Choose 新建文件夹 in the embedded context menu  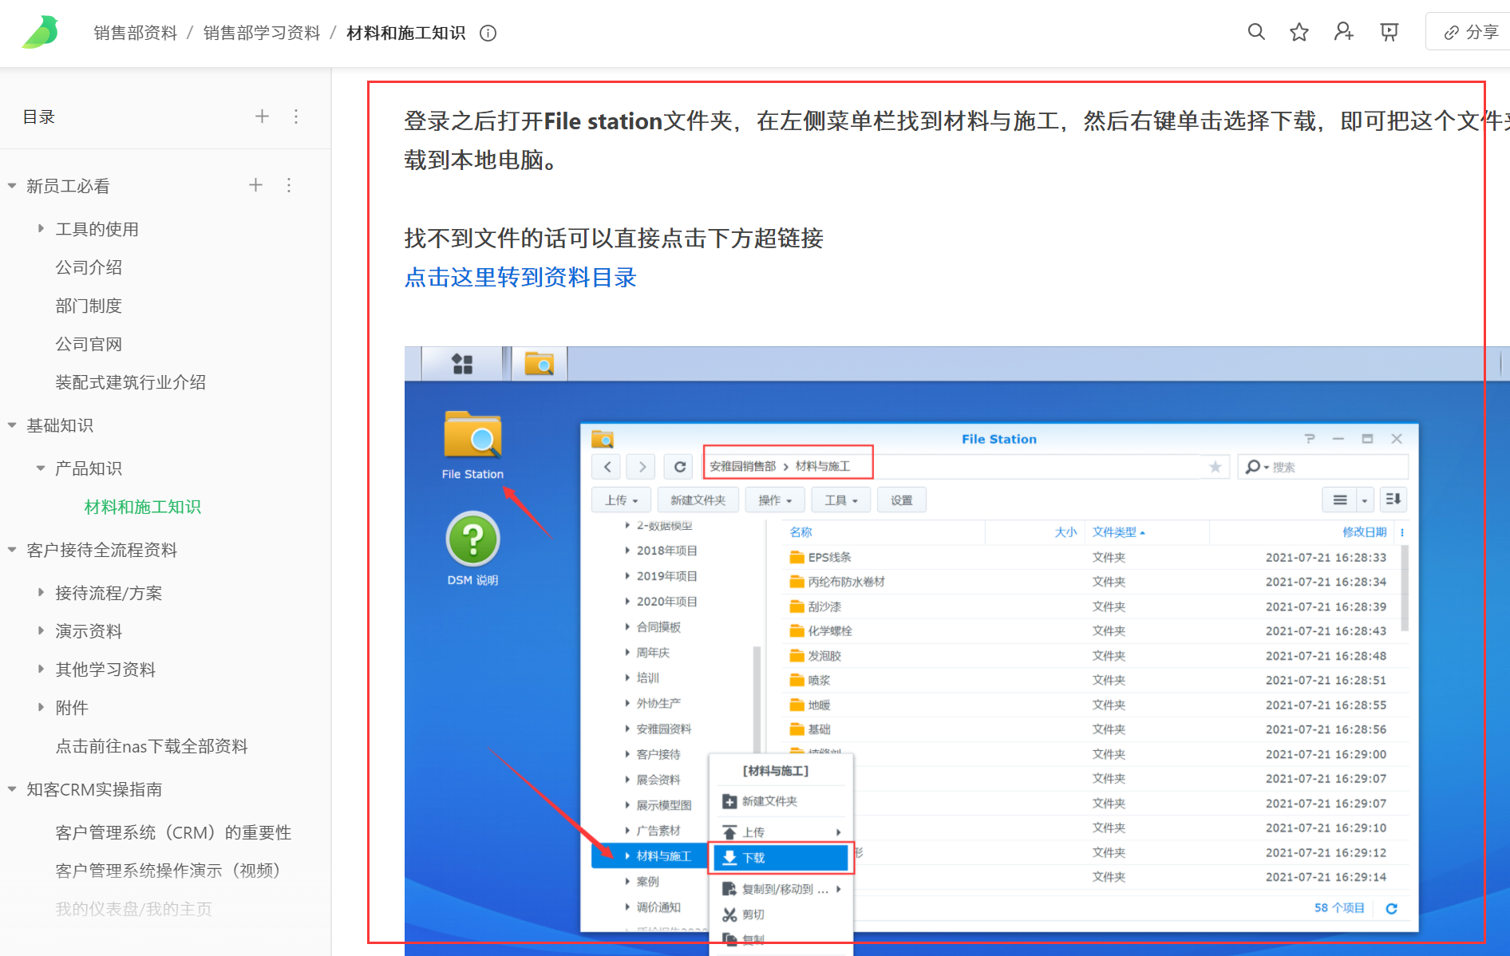781,801
